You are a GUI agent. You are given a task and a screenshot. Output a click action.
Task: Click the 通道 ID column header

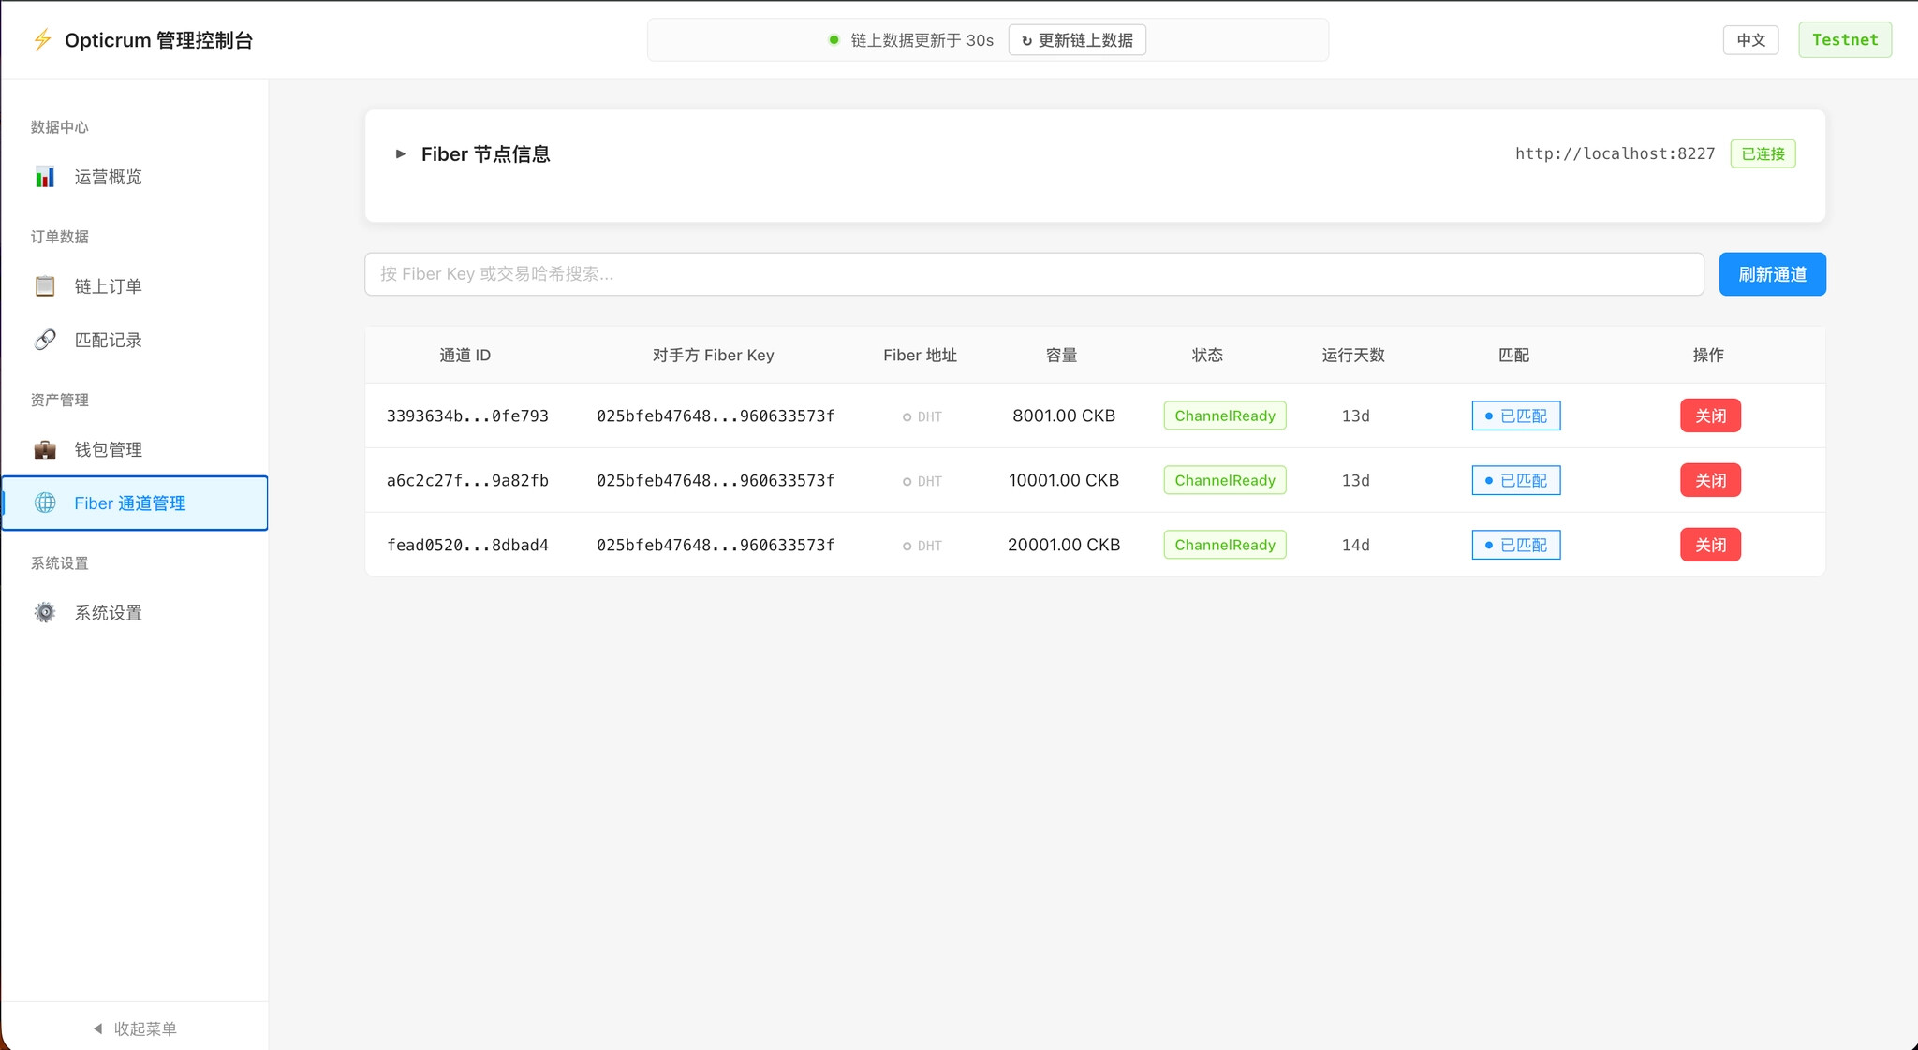coord(465,355)
